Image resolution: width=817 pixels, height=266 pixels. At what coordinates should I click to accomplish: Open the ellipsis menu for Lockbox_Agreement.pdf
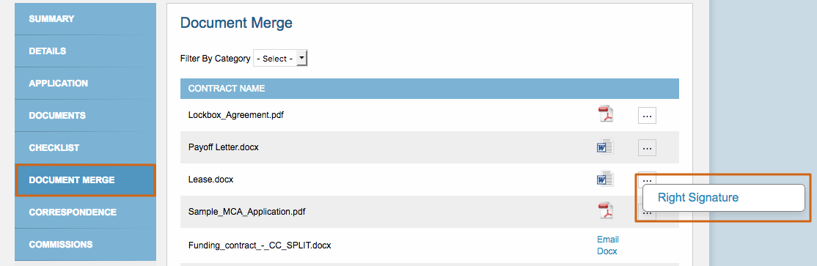point(647,116)
